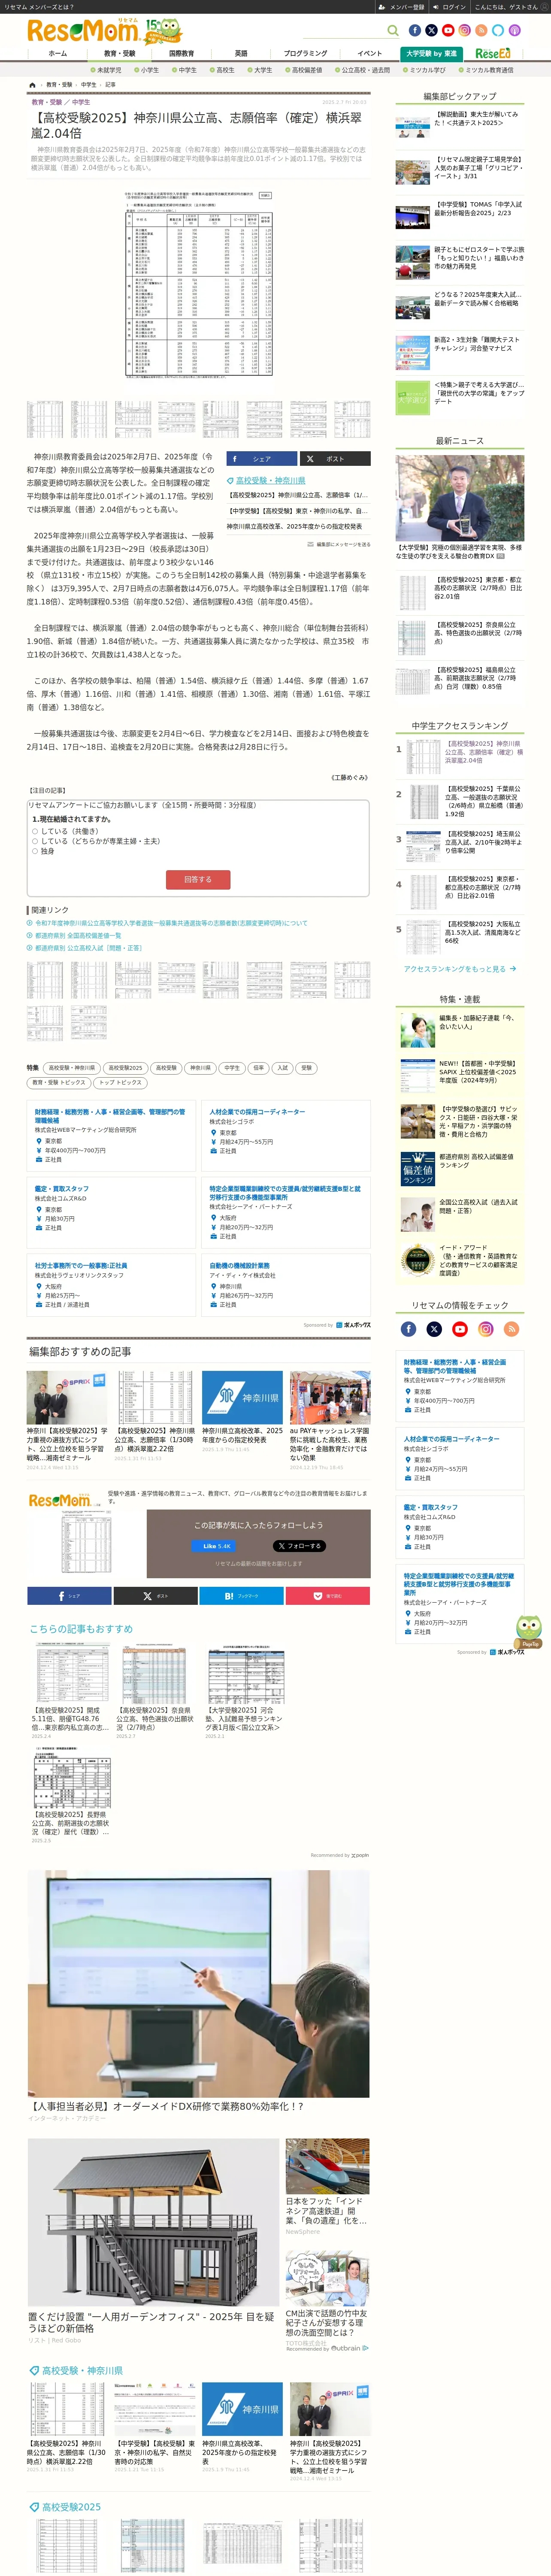Image resolution: width=551 pixels, height=2576 pixels.
Task: Select 高校偏差値 in the sub navigation
Action: [x=303, y=70]
